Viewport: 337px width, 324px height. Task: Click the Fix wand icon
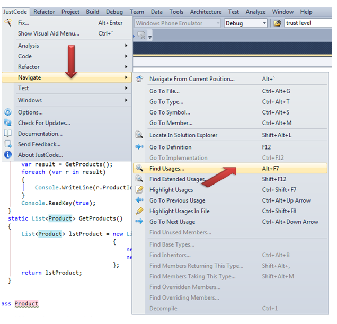7,23
